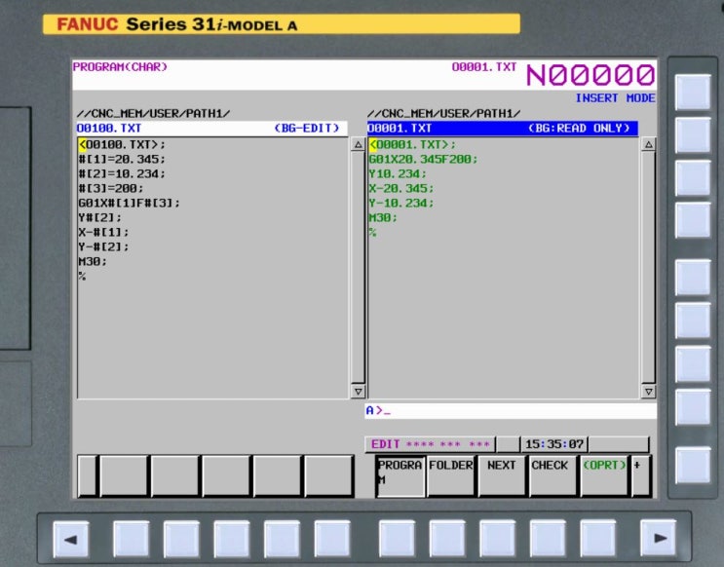Click the //CNC_MEM/USER/PATH1/ path above O0001.TXT pane

pyautogui.click(x=443, y=114)
